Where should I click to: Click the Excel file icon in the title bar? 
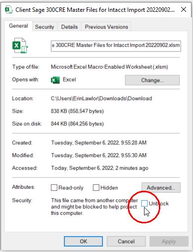[x=8, y=10]
